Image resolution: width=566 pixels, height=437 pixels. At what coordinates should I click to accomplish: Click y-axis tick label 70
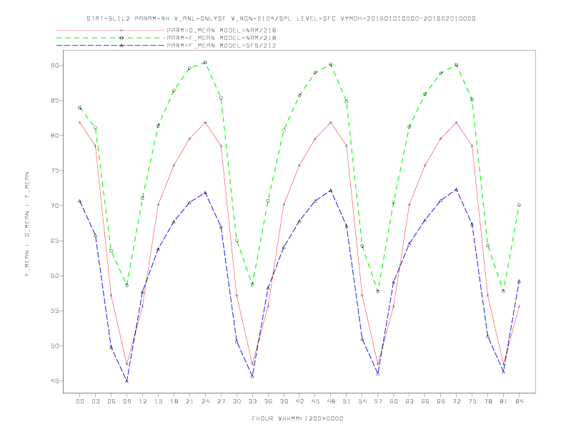[x=55, y=206]
